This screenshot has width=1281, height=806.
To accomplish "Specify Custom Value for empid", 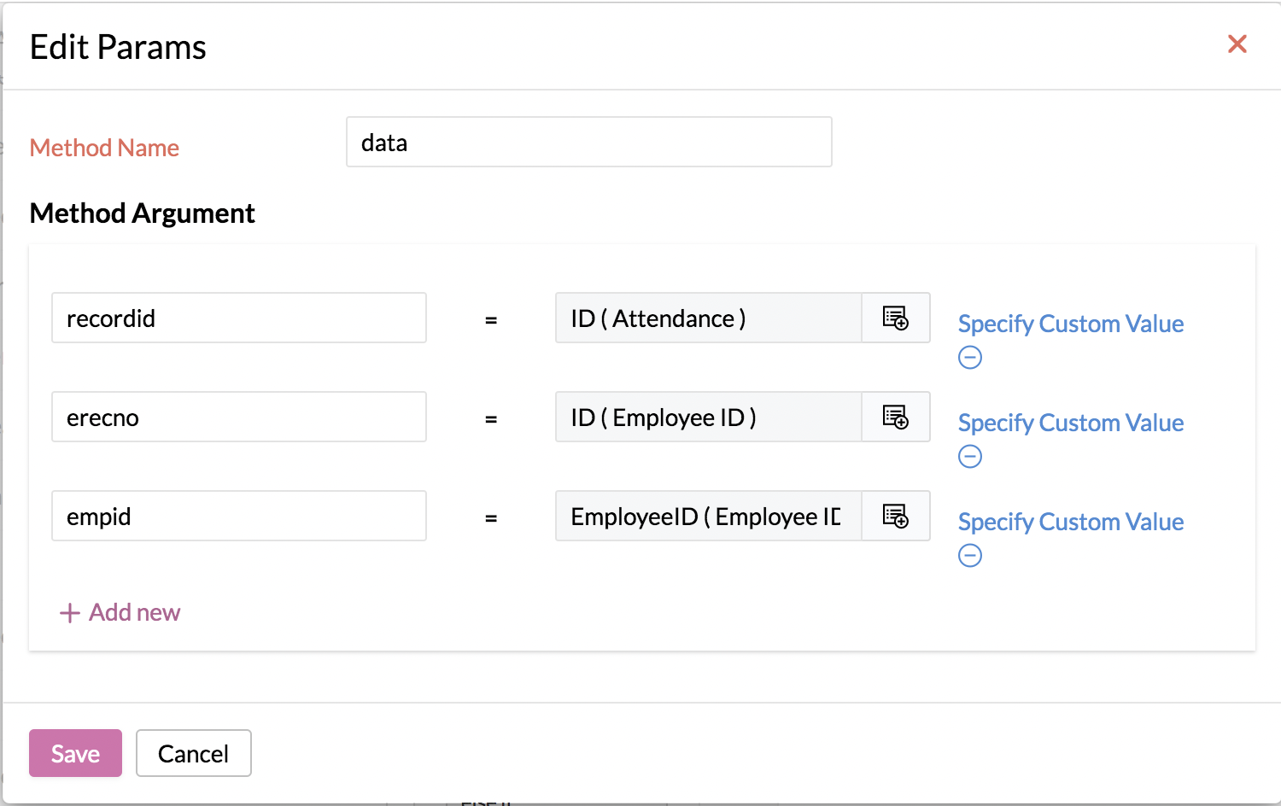I will point(1071,522).
